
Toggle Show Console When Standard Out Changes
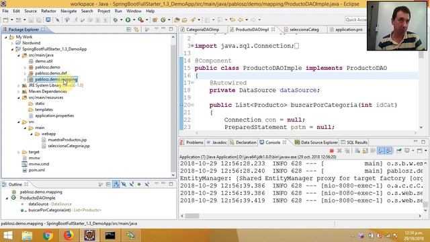[381, 151]
